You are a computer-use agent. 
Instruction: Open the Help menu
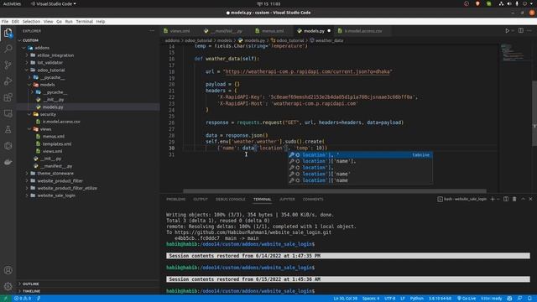coord(101,21)
